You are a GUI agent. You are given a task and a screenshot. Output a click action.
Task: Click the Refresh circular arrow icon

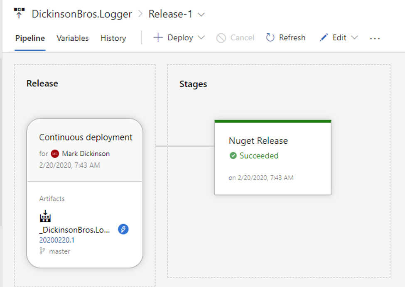pos(270,38)
